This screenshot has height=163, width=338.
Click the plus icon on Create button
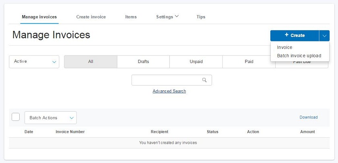pyautogui.click(x=286, y=35)
